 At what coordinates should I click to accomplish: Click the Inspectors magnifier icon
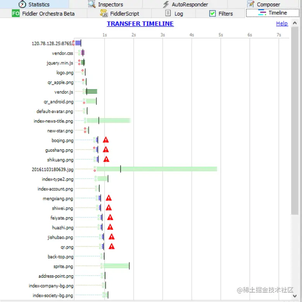tap(92, 4)
